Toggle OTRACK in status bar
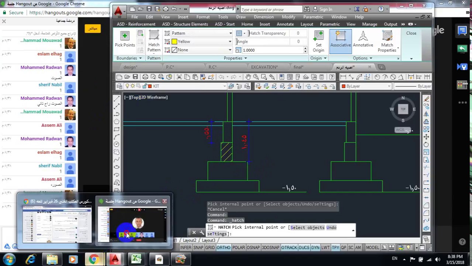 (x=289, y=248)
